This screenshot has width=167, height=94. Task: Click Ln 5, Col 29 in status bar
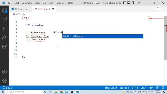(111, 88)
